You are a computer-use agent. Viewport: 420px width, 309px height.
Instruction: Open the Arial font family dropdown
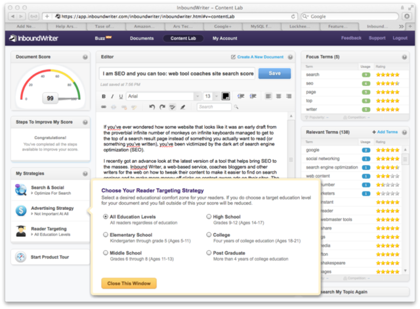click(198, 96)
